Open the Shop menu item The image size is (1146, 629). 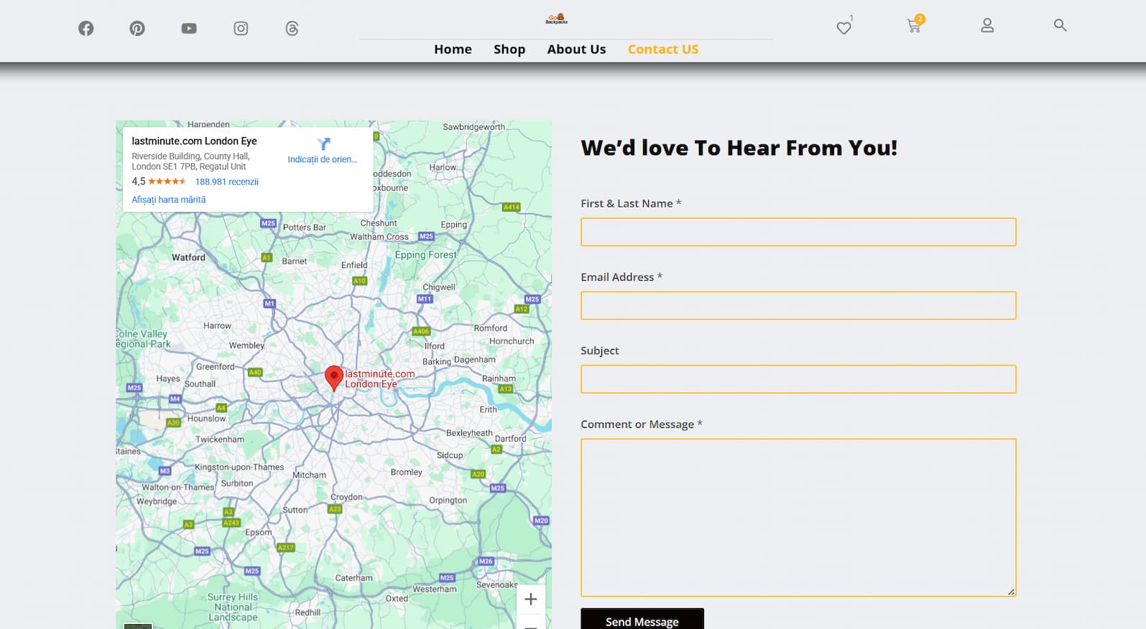coord(509,50)
